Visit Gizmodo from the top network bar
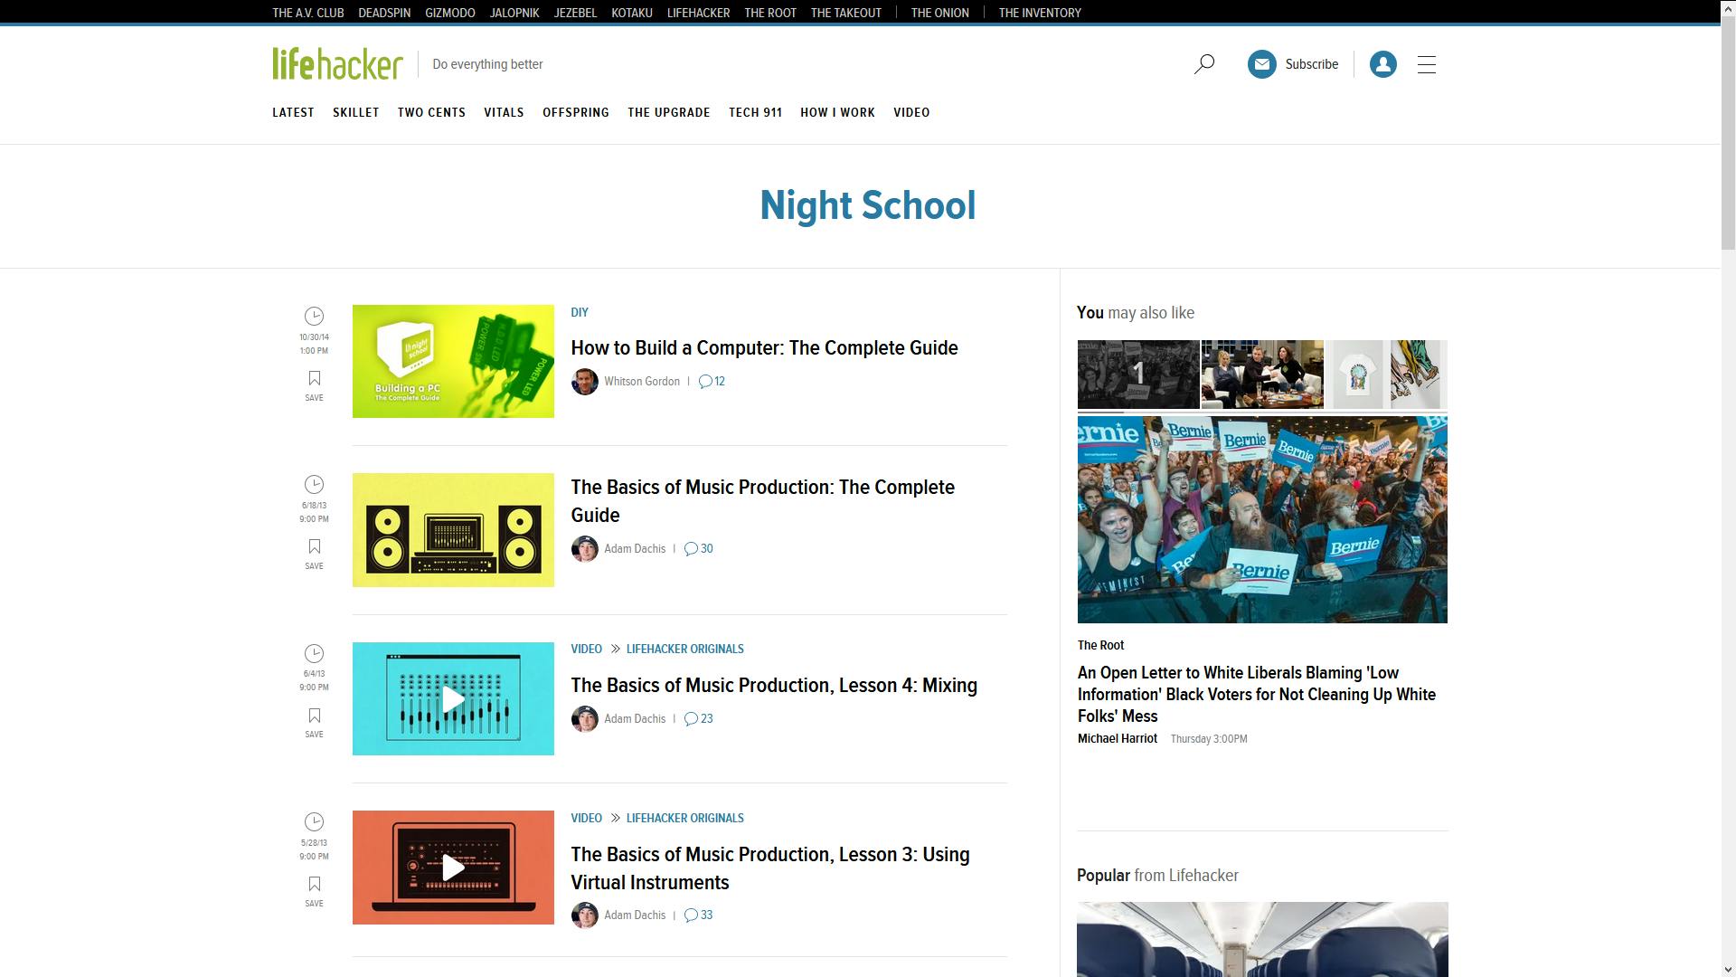The height and width of the screenshot is (977, 1736). [x=449, y=13]
